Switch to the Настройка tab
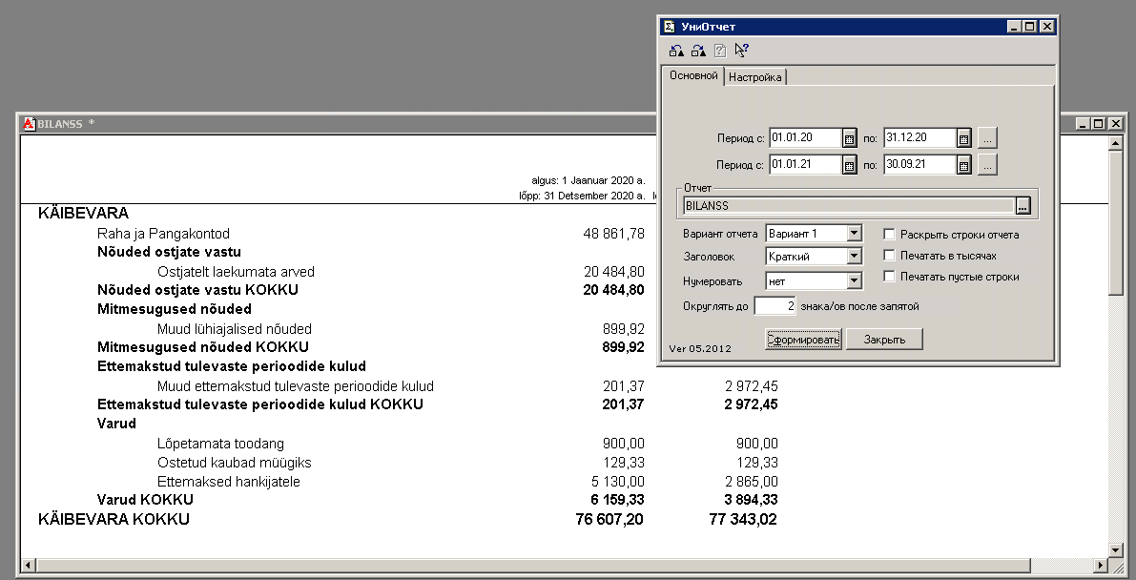1136x580 pixels. point(754,77)
